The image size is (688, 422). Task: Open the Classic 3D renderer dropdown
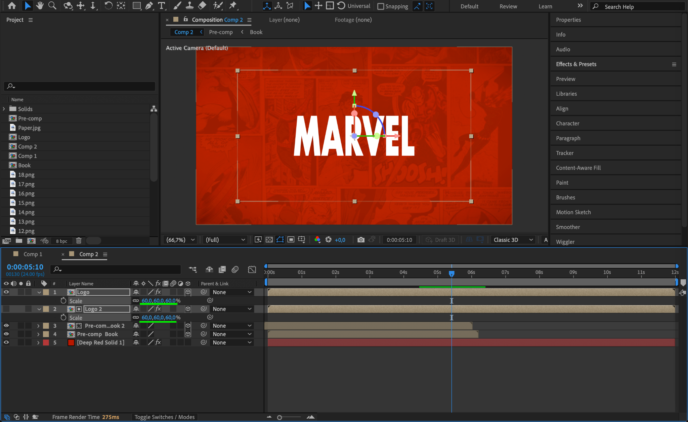pos(513,240)
